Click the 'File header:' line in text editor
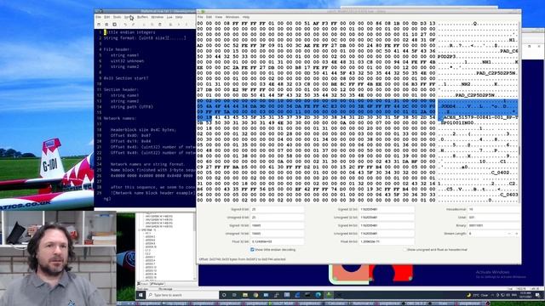 pyautogui.click(x=117, y=49)
